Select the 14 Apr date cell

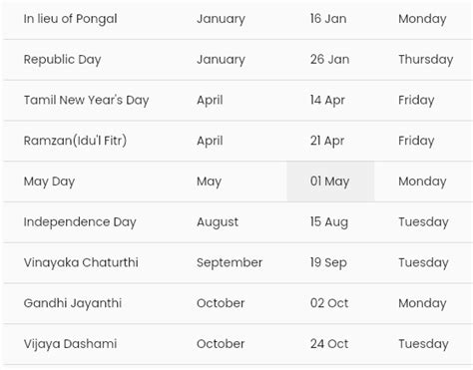click(x=327, y=100)
